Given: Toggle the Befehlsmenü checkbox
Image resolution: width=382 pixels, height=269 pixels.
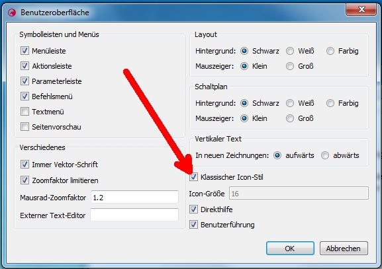Looking at the screenshot, I should [x=24, y=96].
